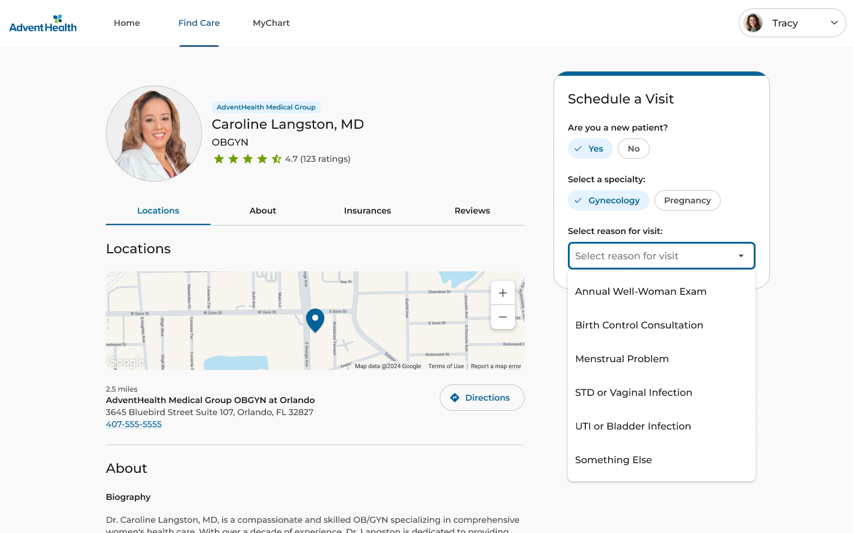Click the OBGYN specialty text
This screenshot has width=853, height=533.
[230, 142]
